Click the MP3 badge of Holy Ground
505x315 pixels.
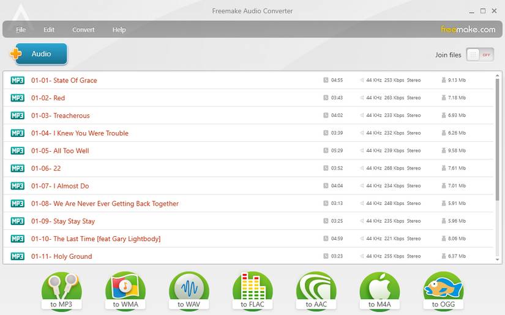[x=17, y=256]
